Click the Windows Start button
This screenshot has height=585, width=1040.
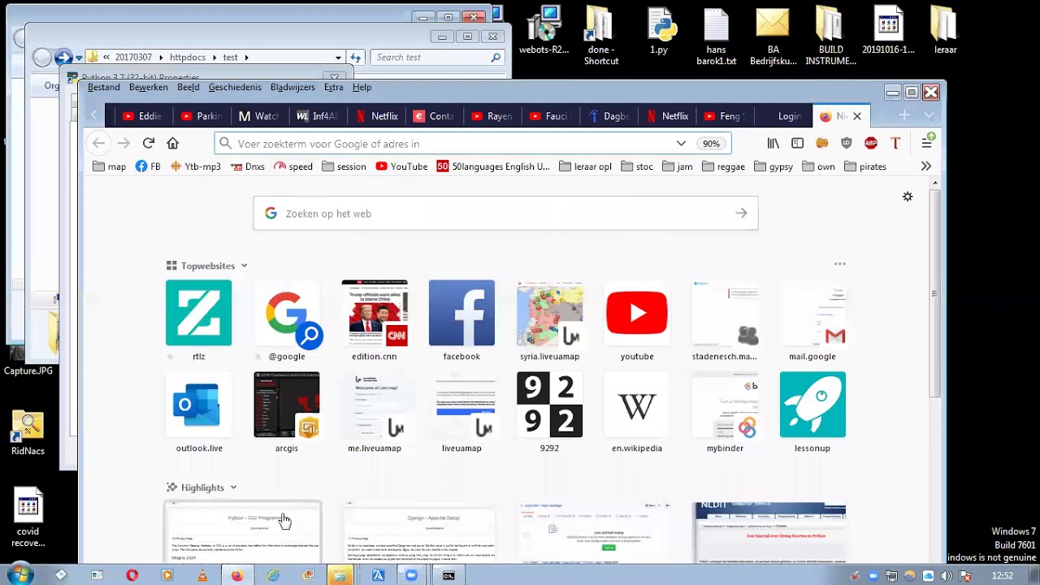tap(19, 575)
